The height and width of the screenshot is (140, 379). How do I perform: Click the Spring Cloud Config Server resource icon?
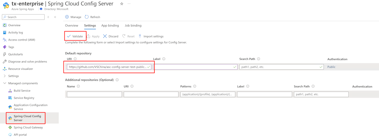pyautogui.click(x=5, y=5)
